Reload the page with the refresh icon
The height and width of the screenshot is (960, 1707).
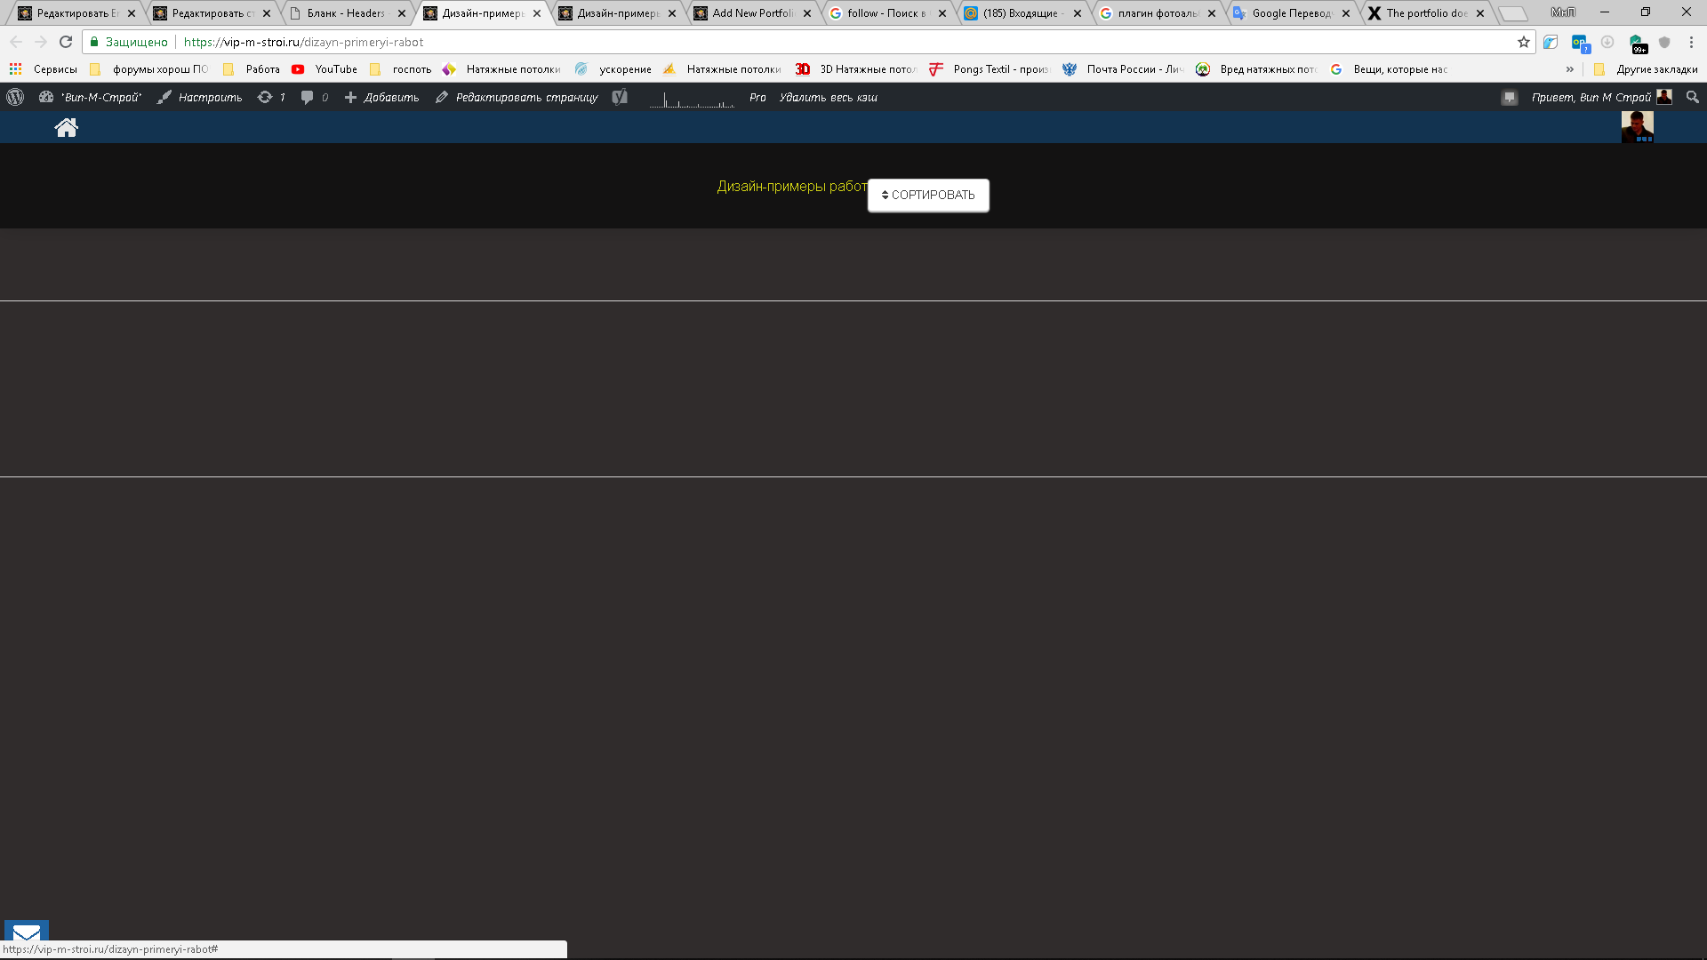66,42
